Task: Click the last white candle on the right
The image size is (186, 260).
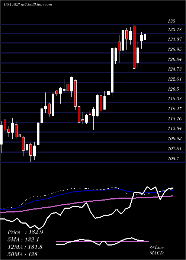Action: pos(145,37)
